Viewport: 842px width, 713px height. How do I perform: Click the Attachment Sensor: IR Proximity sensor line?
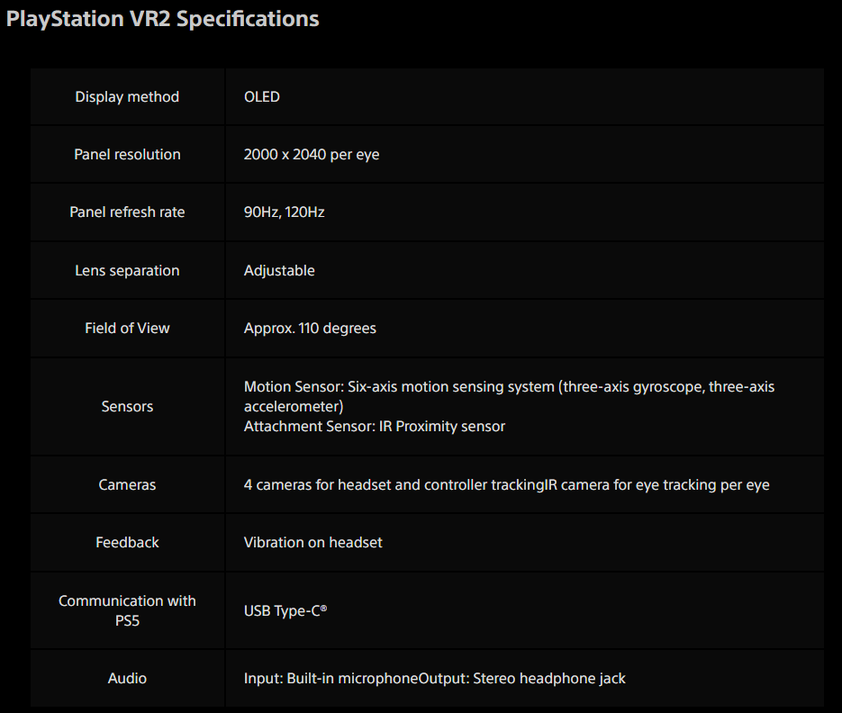(x=375, y=426)
